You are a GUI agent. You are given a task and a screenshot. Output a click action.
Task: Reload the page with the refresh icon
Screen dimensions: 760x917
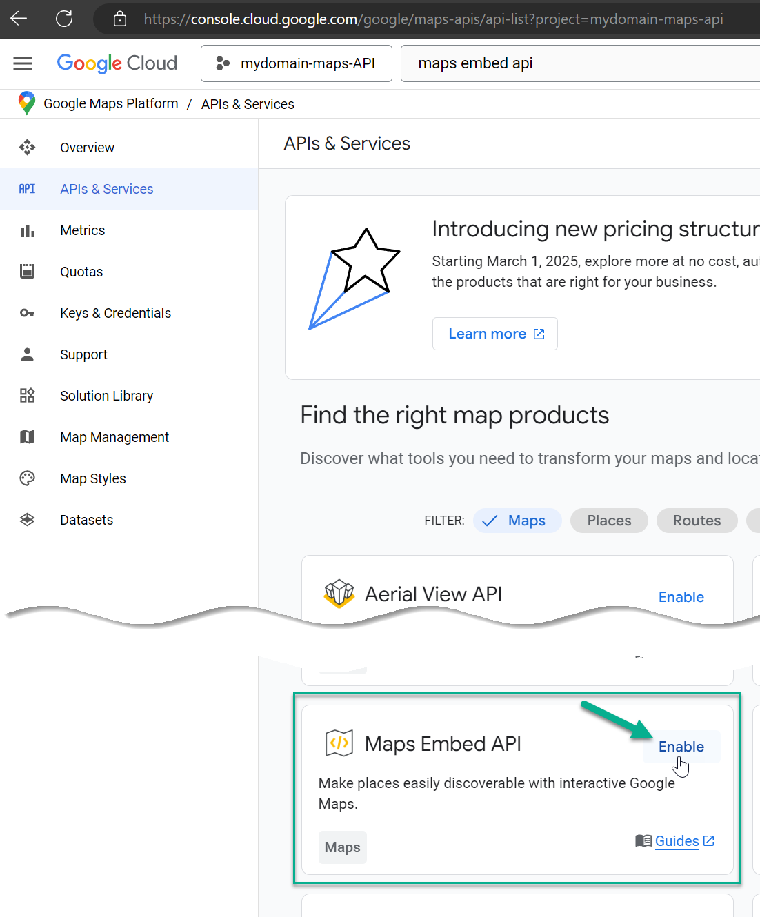[x=64, y=19]
